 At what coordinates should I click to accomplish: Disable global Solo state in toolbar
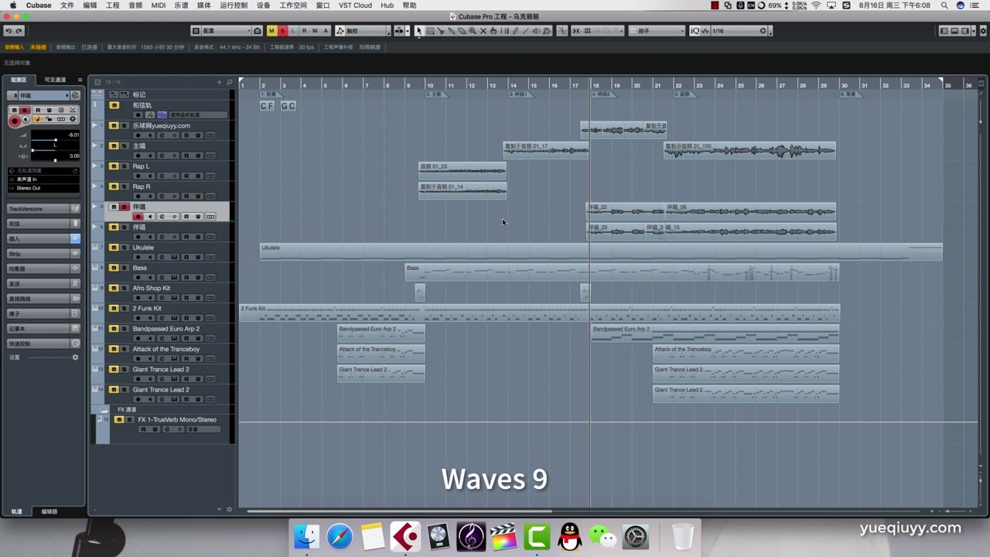[x=282, y=31]
